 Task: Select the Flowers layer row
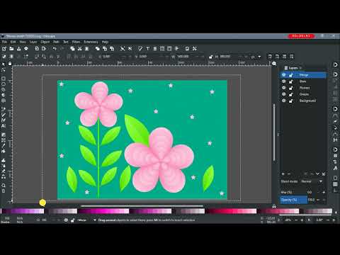[303, 88]
